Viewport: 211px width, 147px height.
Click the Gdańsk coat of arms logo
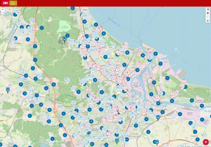click(x=5, y=3)
